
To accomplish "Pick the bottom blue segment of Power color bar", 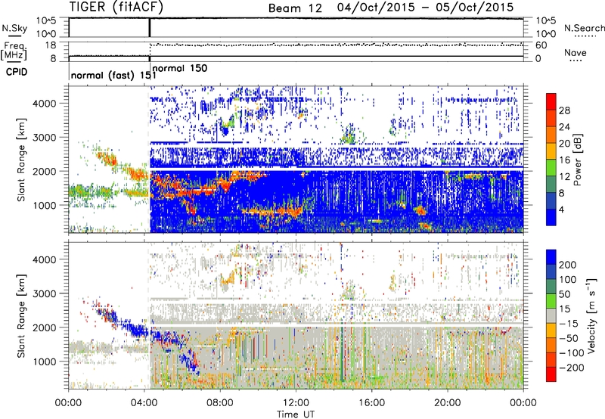I will tap(551, 218).
